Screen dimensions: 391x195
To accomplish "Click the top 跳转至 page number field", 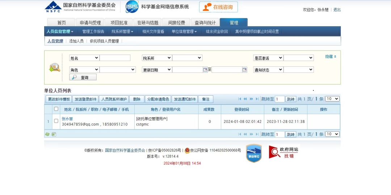I will [280, 99].
